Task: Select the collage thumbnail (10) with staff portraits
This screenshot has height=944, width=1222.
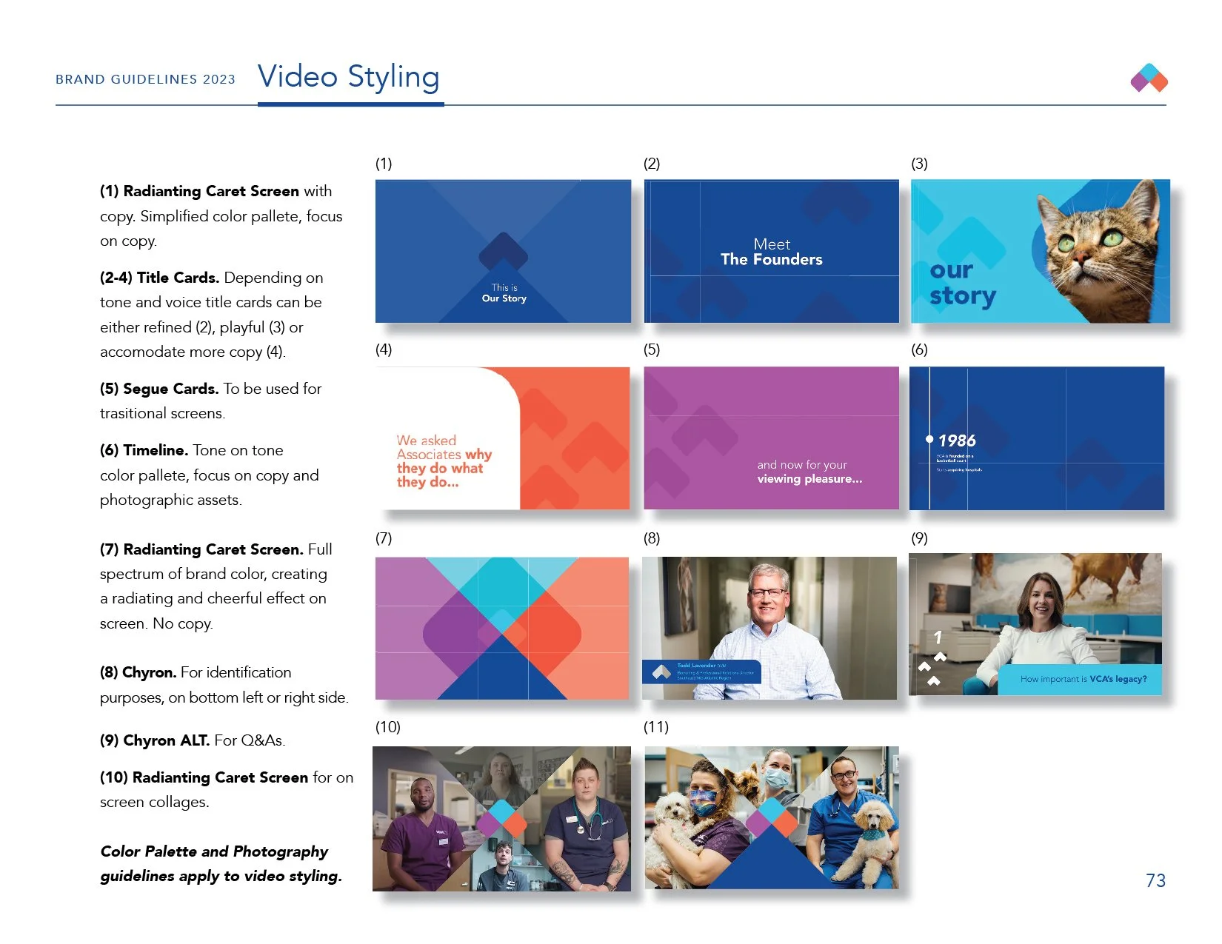Action: coord(501,818)
